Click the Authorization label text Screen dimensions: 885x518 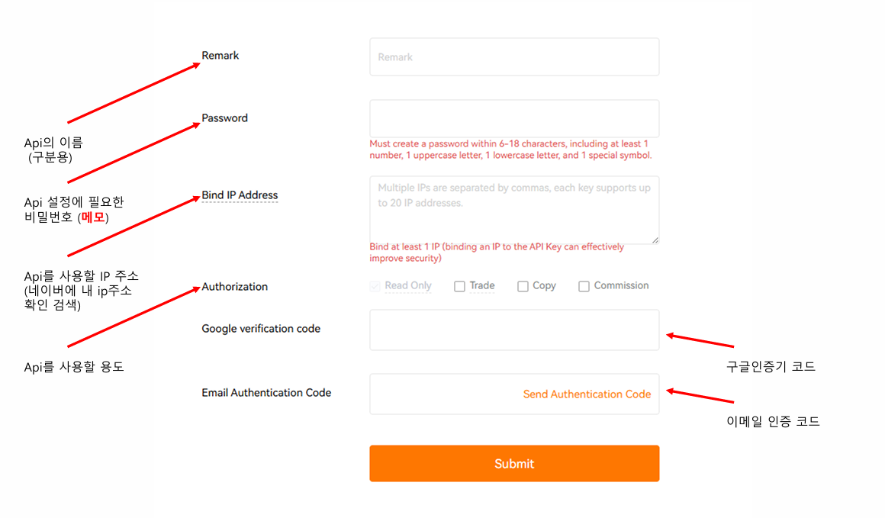pos(234,287)
